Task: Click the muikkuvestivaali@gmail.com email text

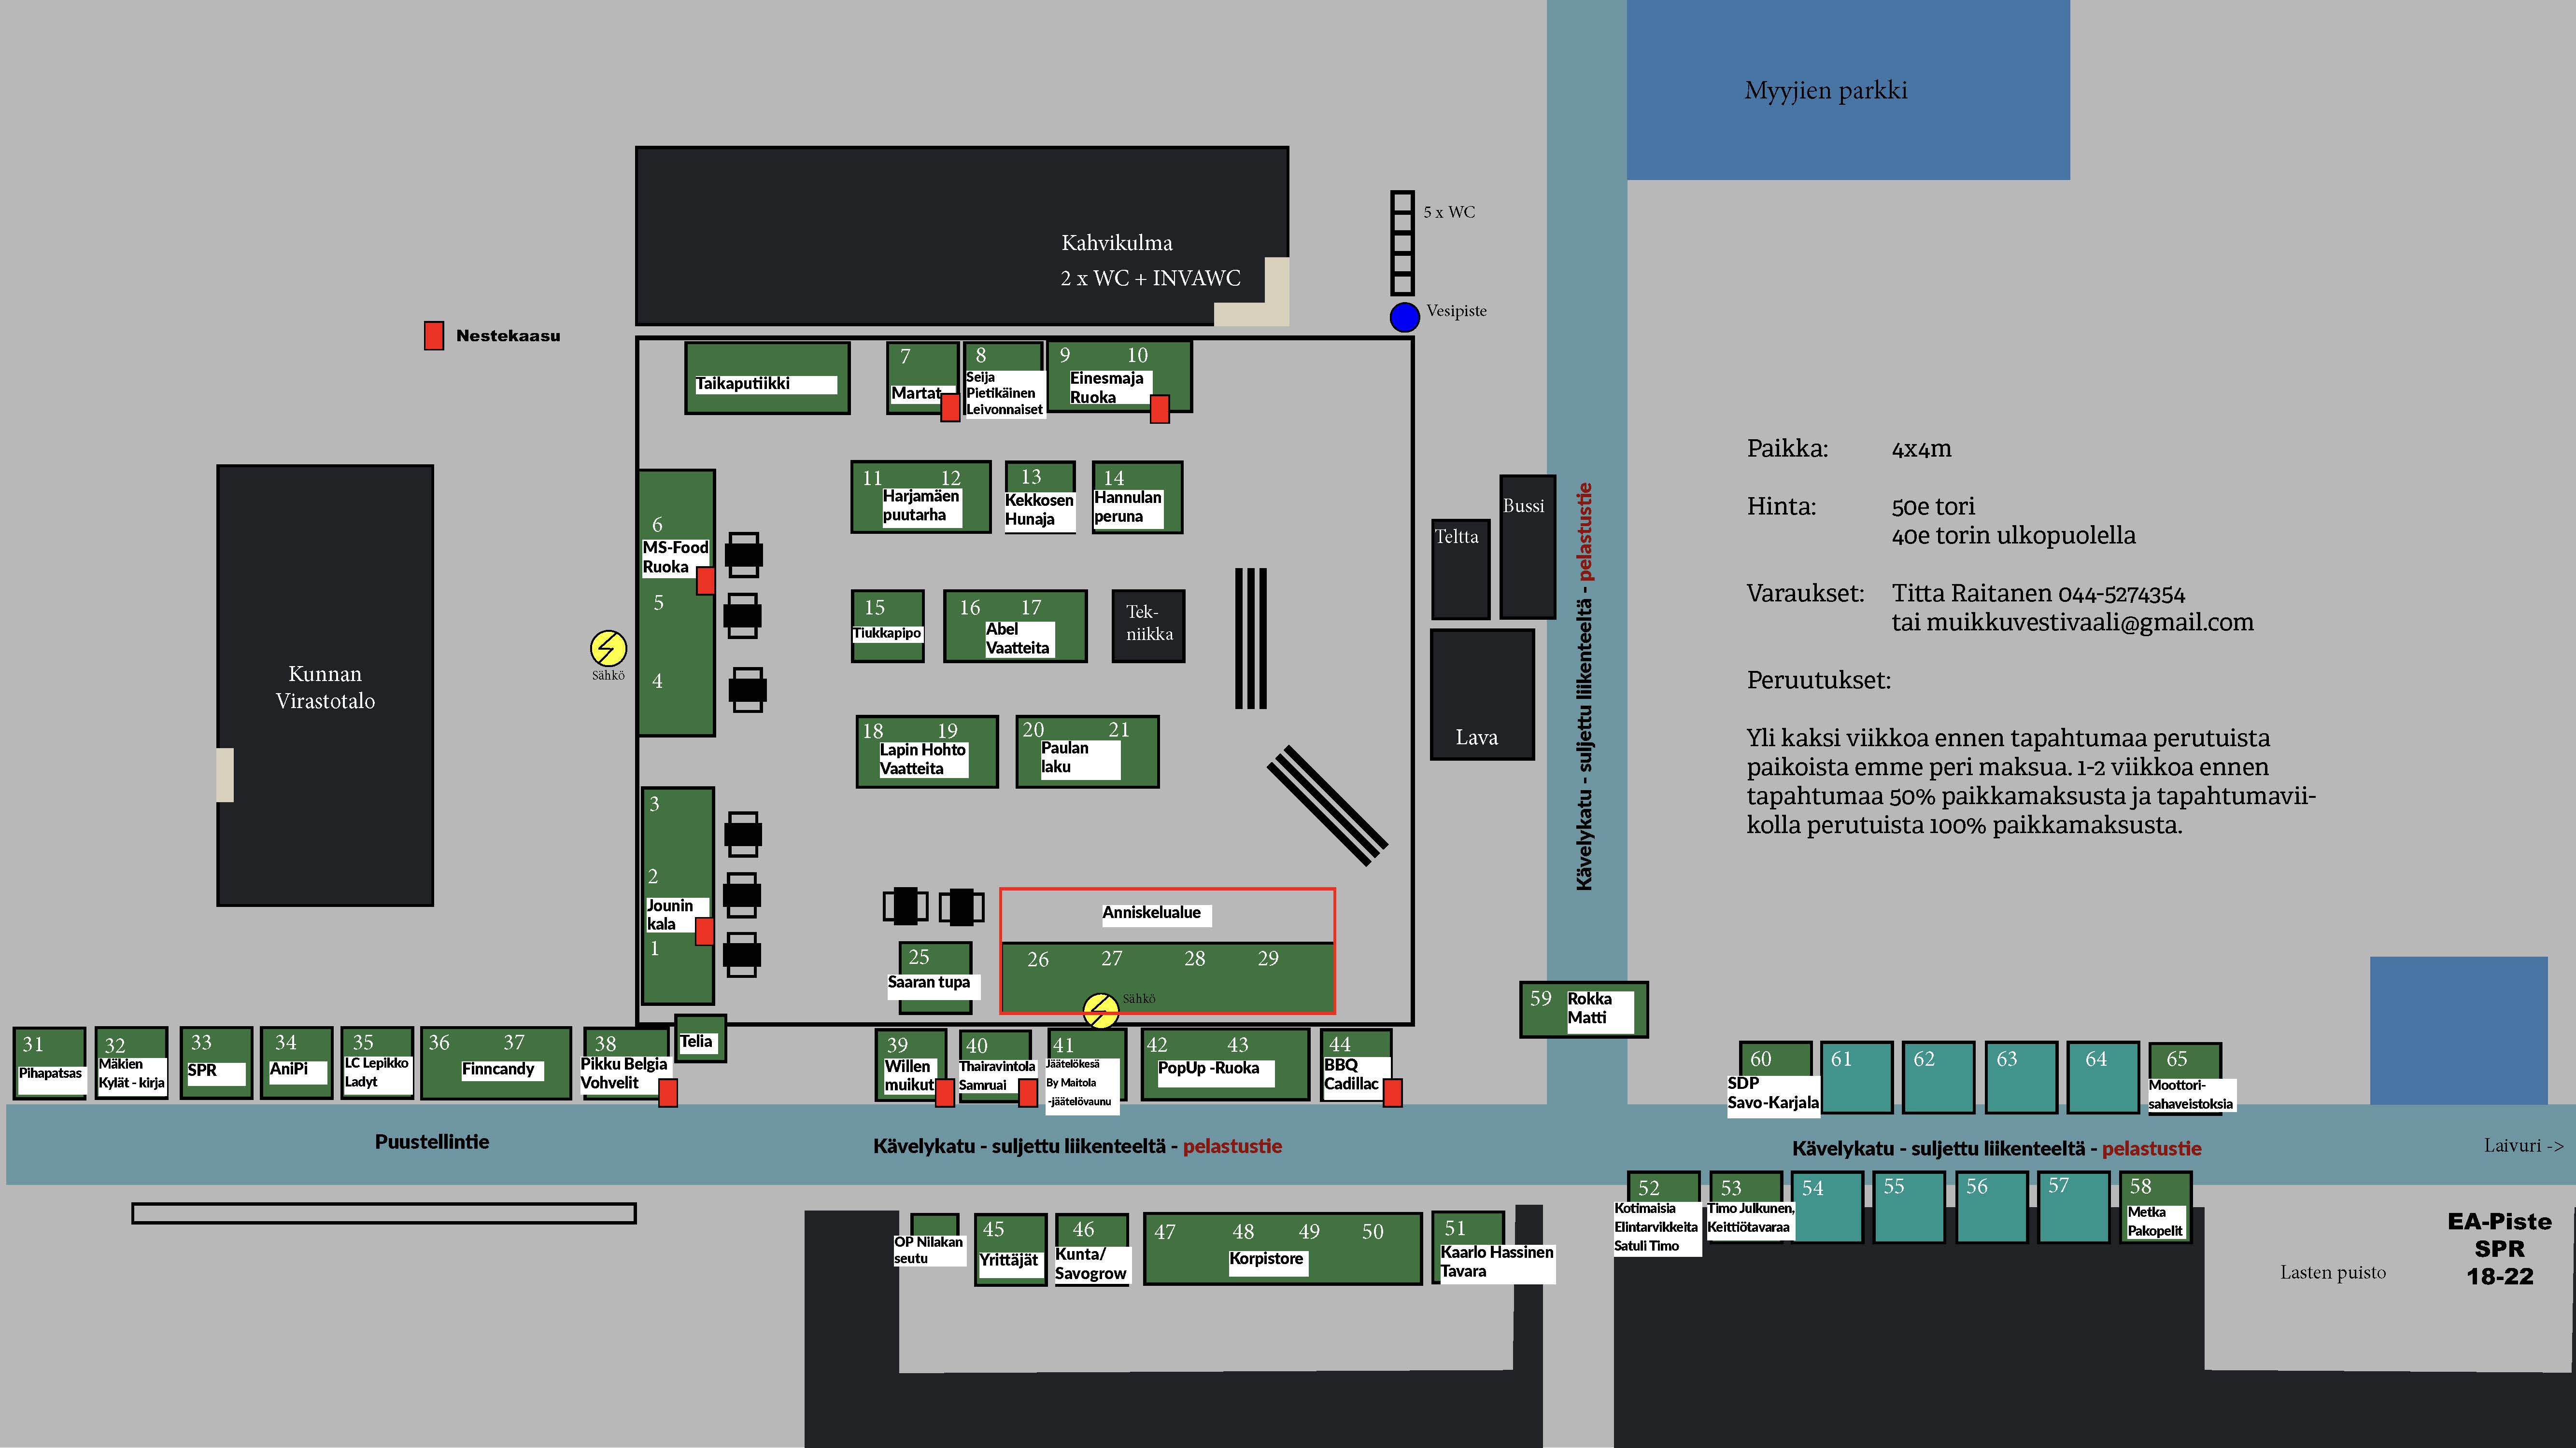Action: (x=2090, y=623)
